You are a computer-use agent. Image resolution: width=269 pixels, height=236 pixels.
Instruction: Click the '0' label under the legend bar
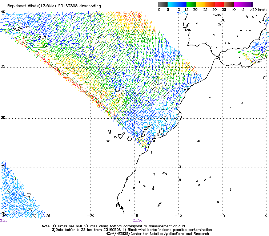(x=159, y=10)
